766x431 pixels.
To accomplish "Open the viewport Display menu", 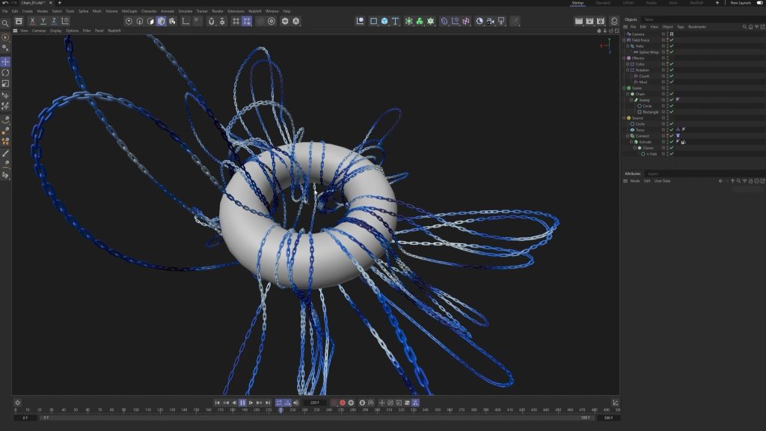I will pyautogui.click(x=55, y=31).
